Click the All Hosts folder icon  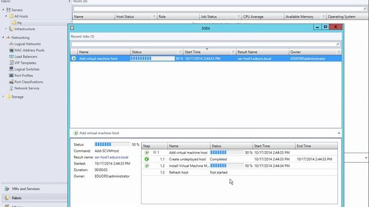[x=12, y=16]
